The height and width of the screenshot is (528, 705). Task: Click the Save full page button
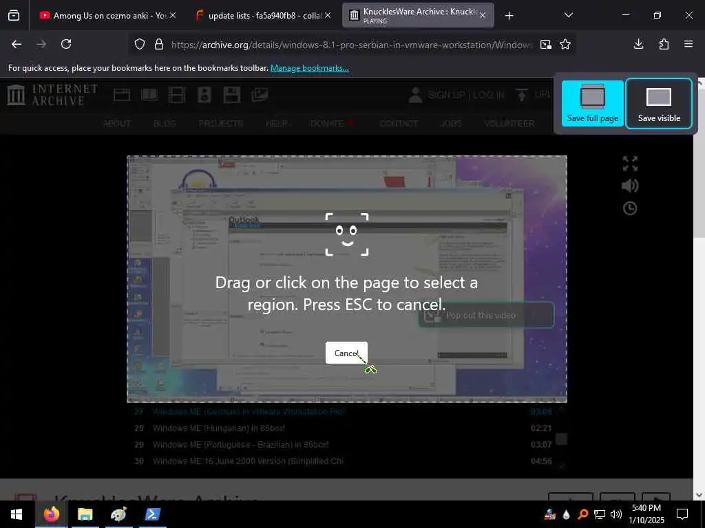[592, 103]
